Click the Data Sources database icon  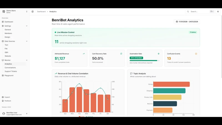pyautogui.click(x=3, y=41)
